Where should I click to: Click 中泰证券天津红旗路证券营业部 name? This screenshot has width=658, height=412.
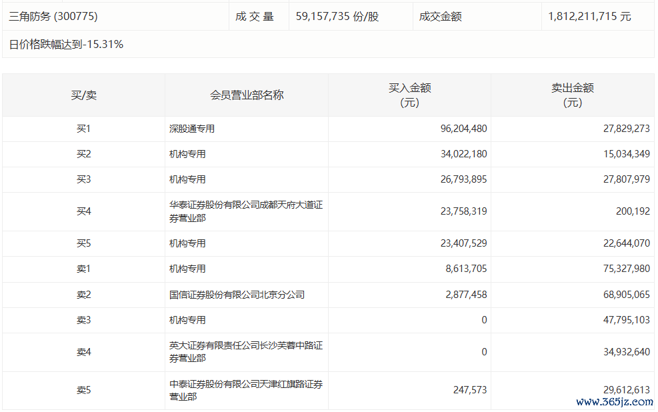246,390
